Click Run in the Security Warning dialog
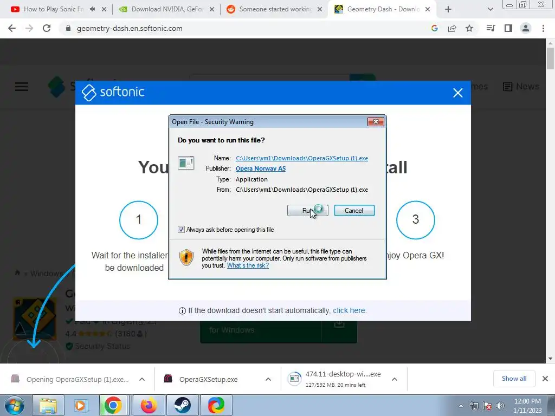555x416 pixels. click(307, 211)
